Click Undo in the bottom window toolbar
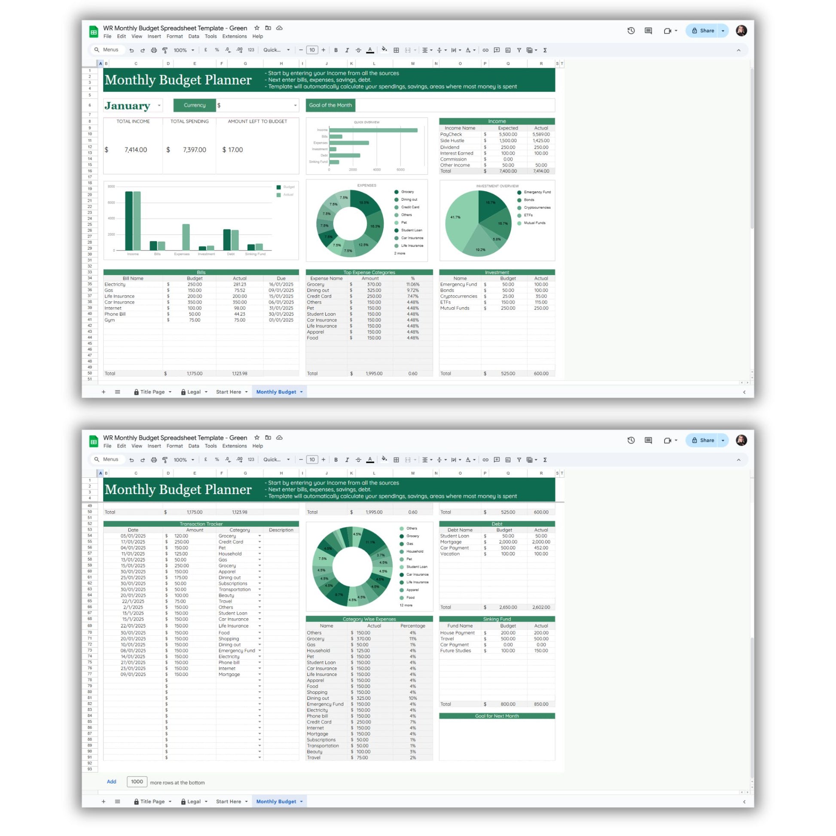The image size is (836, 836). click(131, 460)
